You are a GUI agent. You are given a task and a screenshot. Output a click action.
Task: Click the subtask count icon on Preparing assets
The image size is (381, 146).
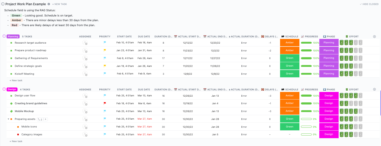click(40, 119)
